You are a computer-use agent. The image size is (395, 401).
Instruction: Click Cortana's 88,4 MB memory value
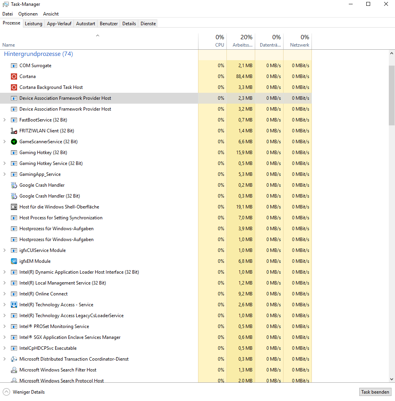coord(244,76)
